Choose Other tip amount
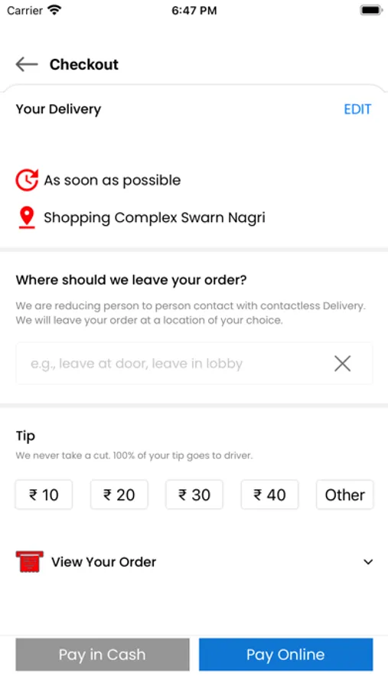Image resolution: width=388 pixels, height=689 pixels. coord(345,495)
